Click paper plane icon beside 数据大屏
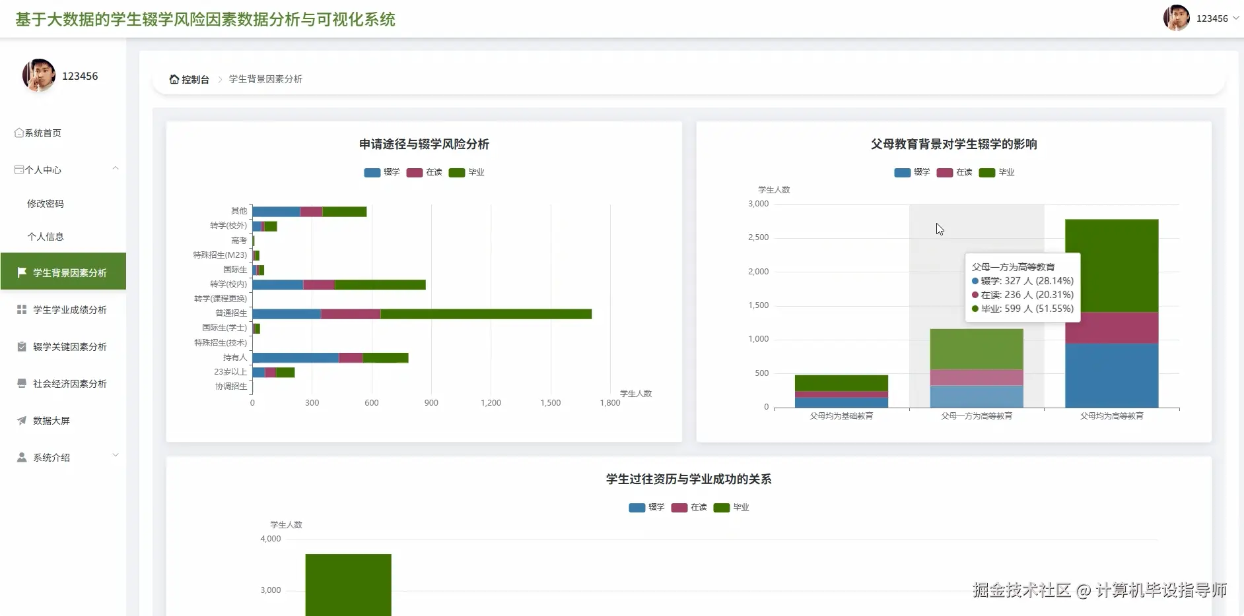The image size is (1244, 616). pos(22,420)
